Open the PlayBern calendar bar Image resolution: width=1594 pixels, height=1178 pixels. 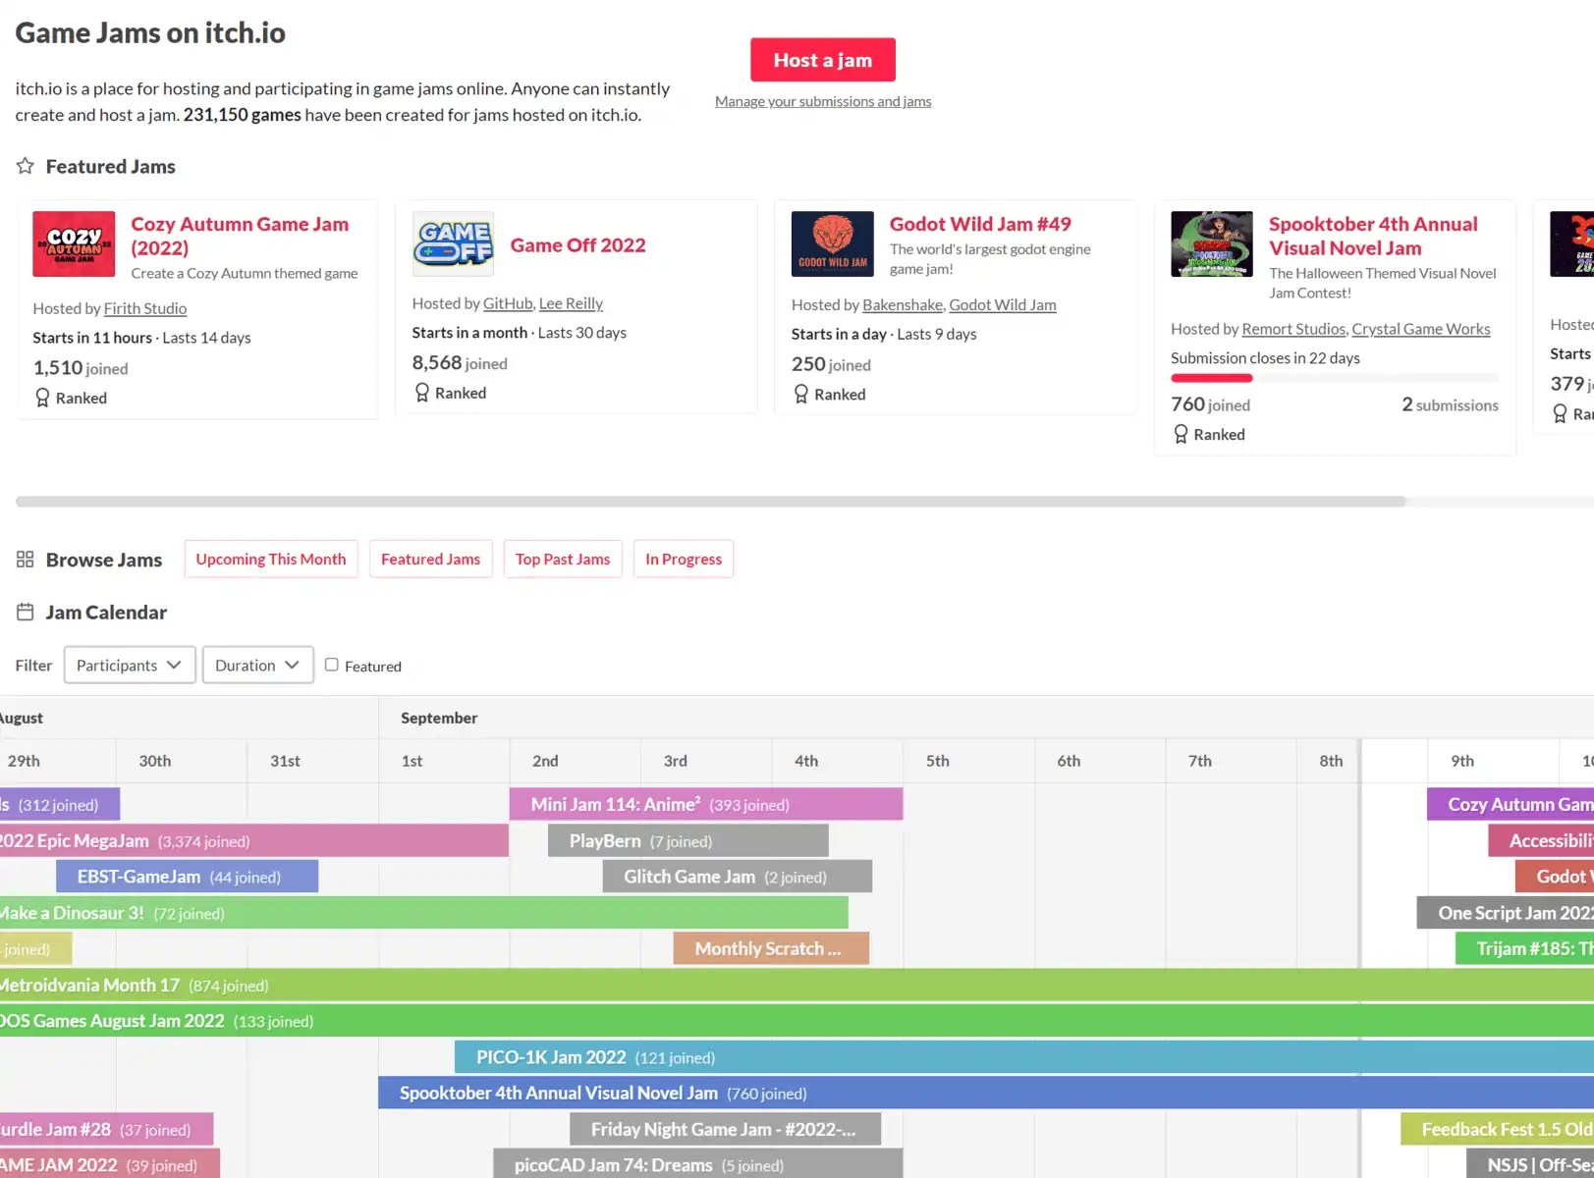point(688,840)
